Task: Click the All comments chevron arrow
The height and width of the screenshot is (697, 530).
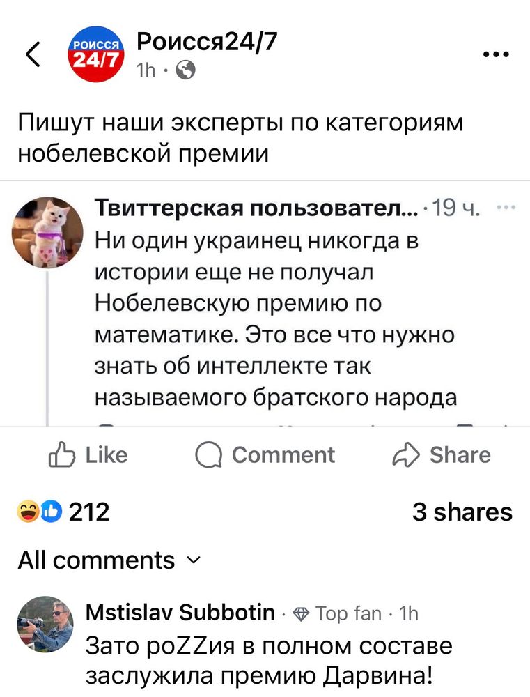Action: pyautogui.click(x=194, y=560)
